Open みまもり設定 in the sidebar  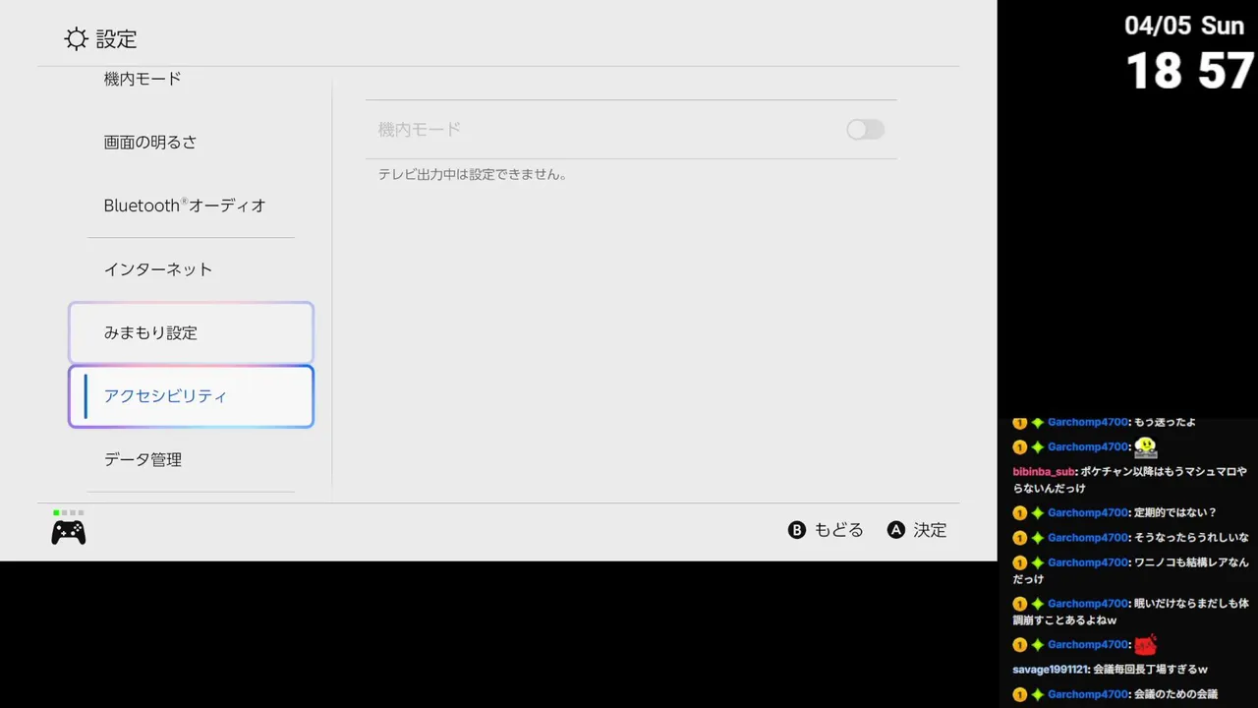(191, 332)
